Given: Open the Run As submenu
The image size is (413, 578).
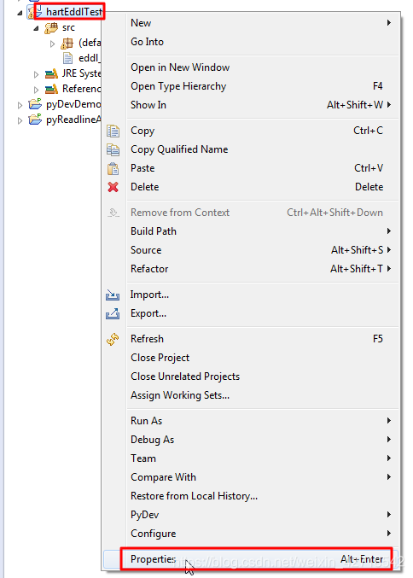Looking at the screenshot, I should tap(262, 421).
